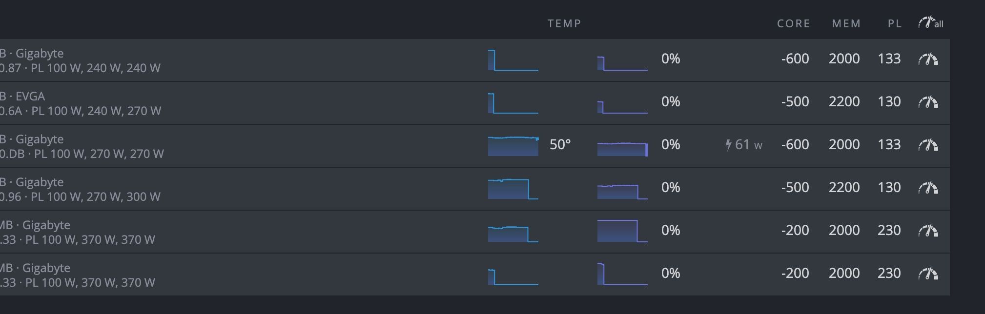Viewport: 985px width, 314px height.
Task: Click the -600 CORE value in the 0.87 row
Action: (795, 59)
